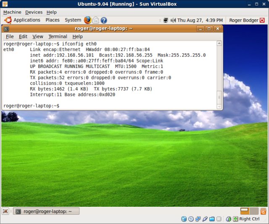269x224 pixels.
Task: Open the Places menu
Action: (x=53, y=20)
